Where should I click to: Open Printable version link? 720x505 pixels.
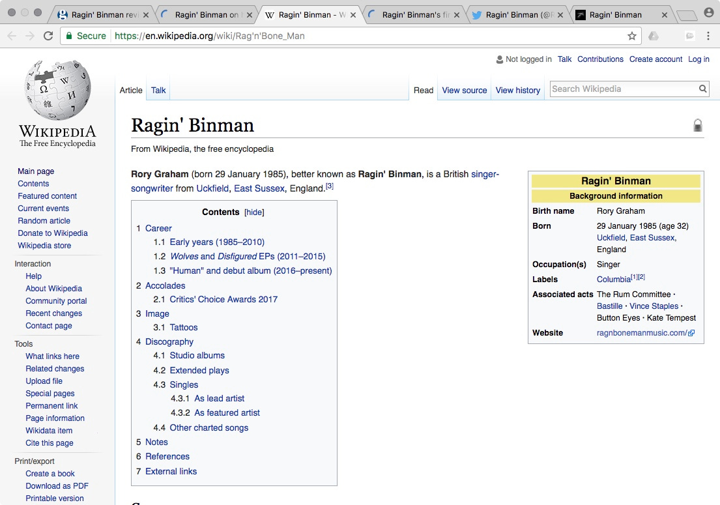[x=55, y=498]
